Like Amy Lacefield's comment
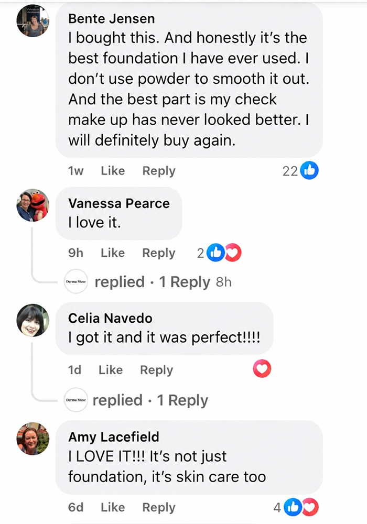Viewport: 367px width, 524px height. point(113,507)
